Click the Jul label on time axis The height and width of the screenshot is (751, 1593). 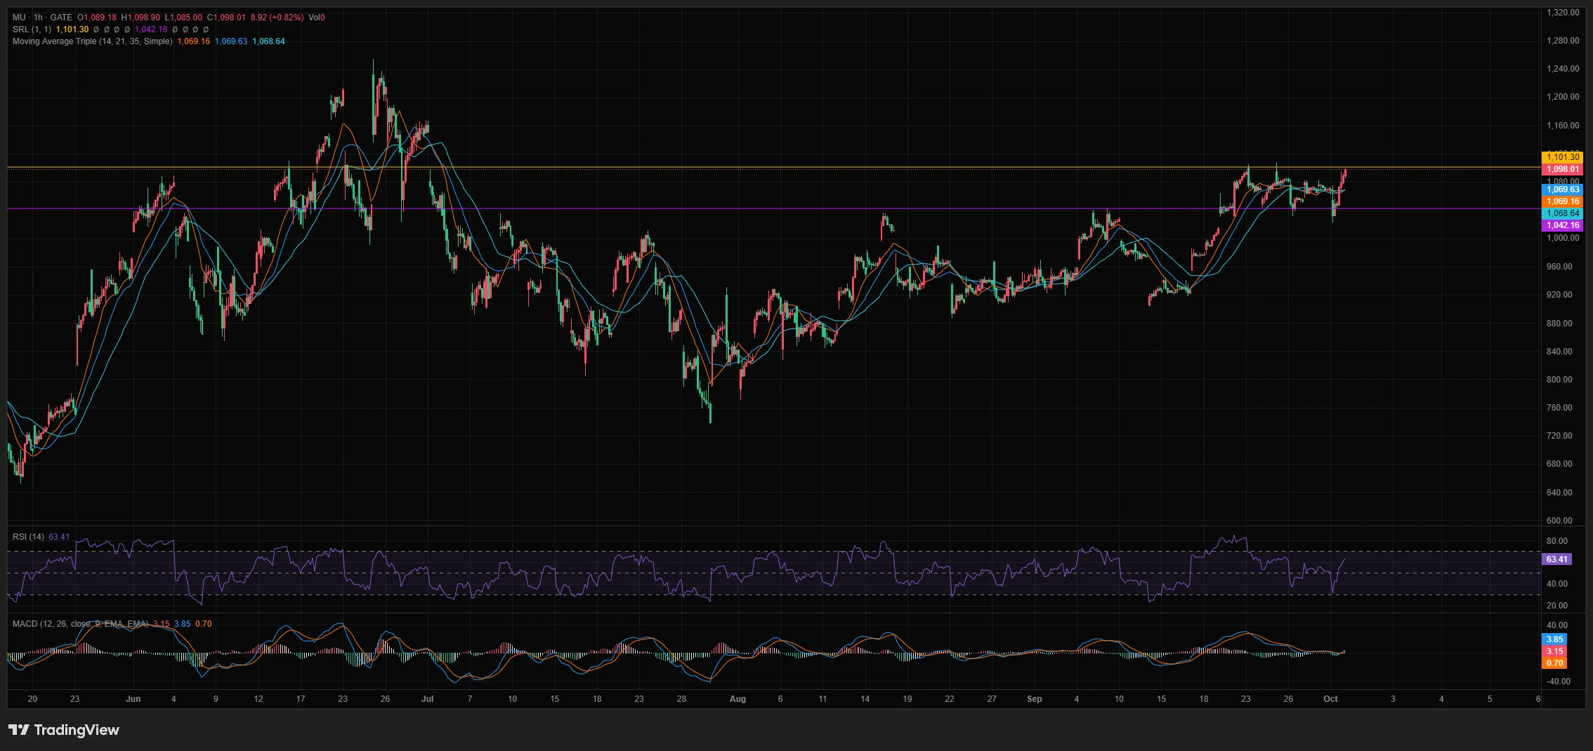click(x=427, y=699)
